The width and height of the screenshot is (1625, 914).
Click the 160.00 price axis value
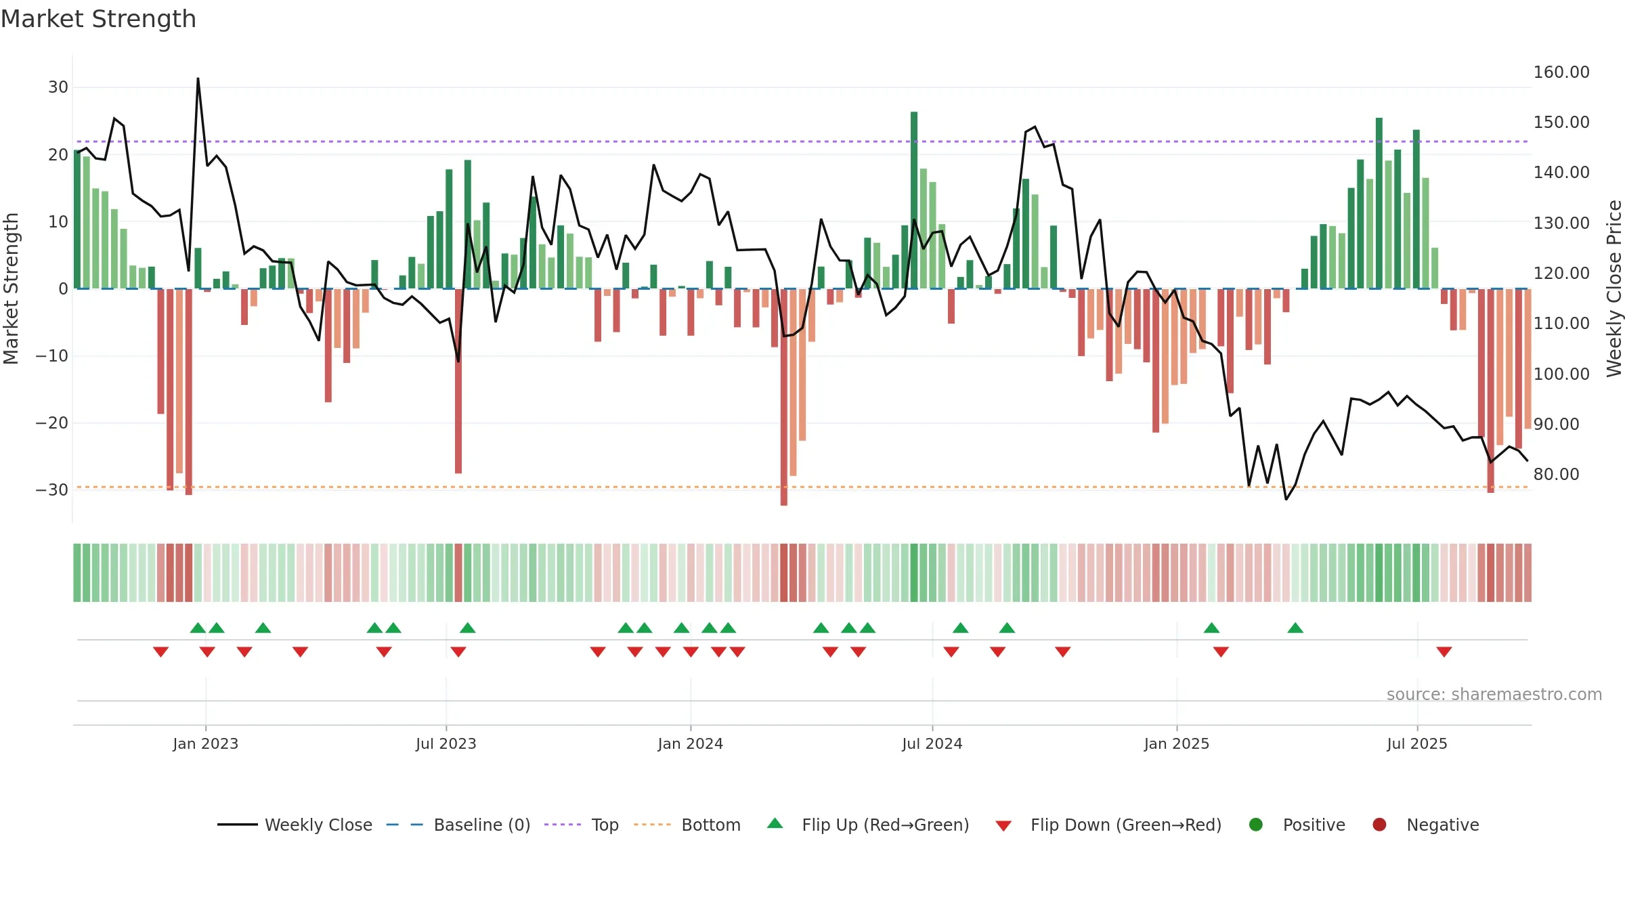coord(1561,72)
